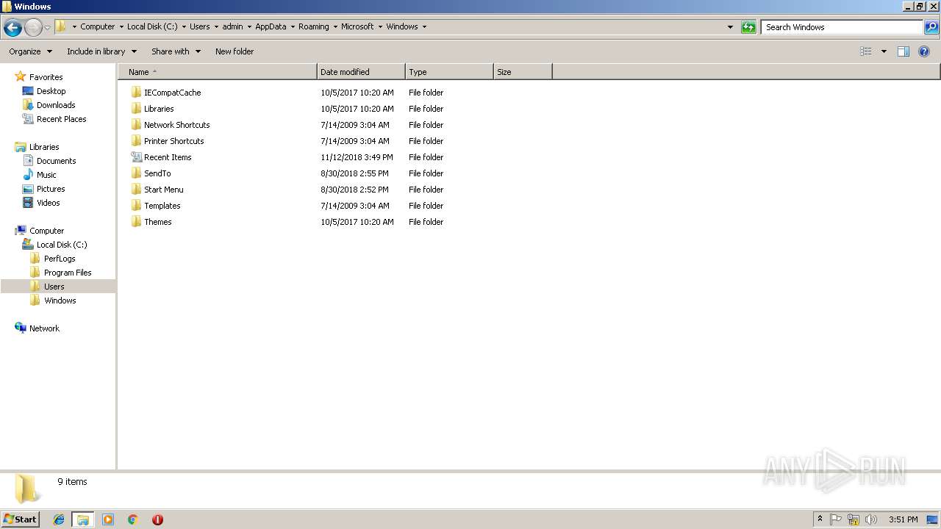The width and height of the screenshot is (941, 529).
Task: Open the More view options dropdown arrow
Action: tap(884, 51)
